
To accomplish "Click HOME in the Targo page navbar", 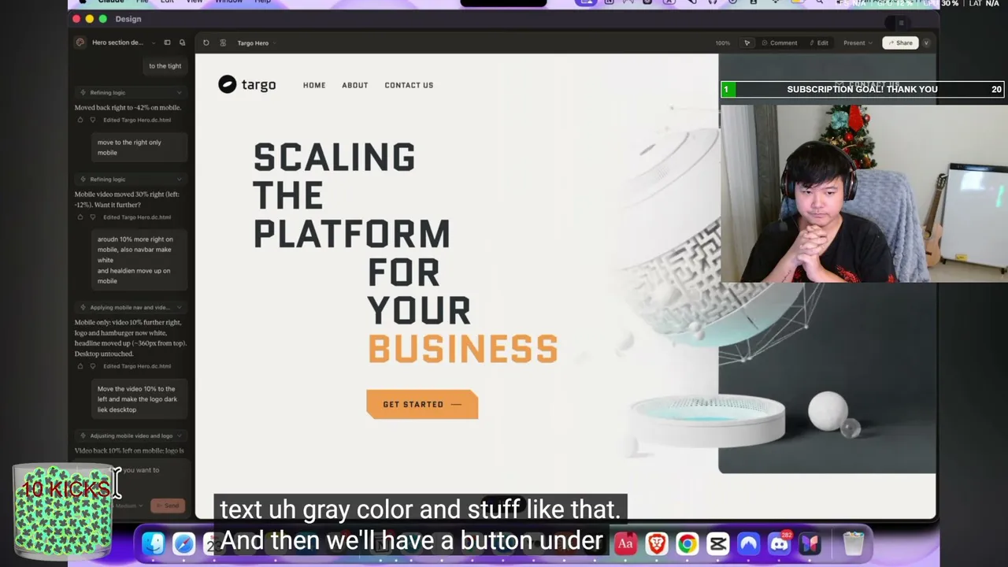I will click(x=314, y=85).
